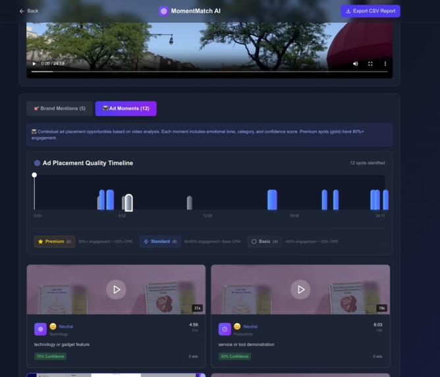Click the download icon in Export button
Screen dimensions: 440x377
pos(348,11)
